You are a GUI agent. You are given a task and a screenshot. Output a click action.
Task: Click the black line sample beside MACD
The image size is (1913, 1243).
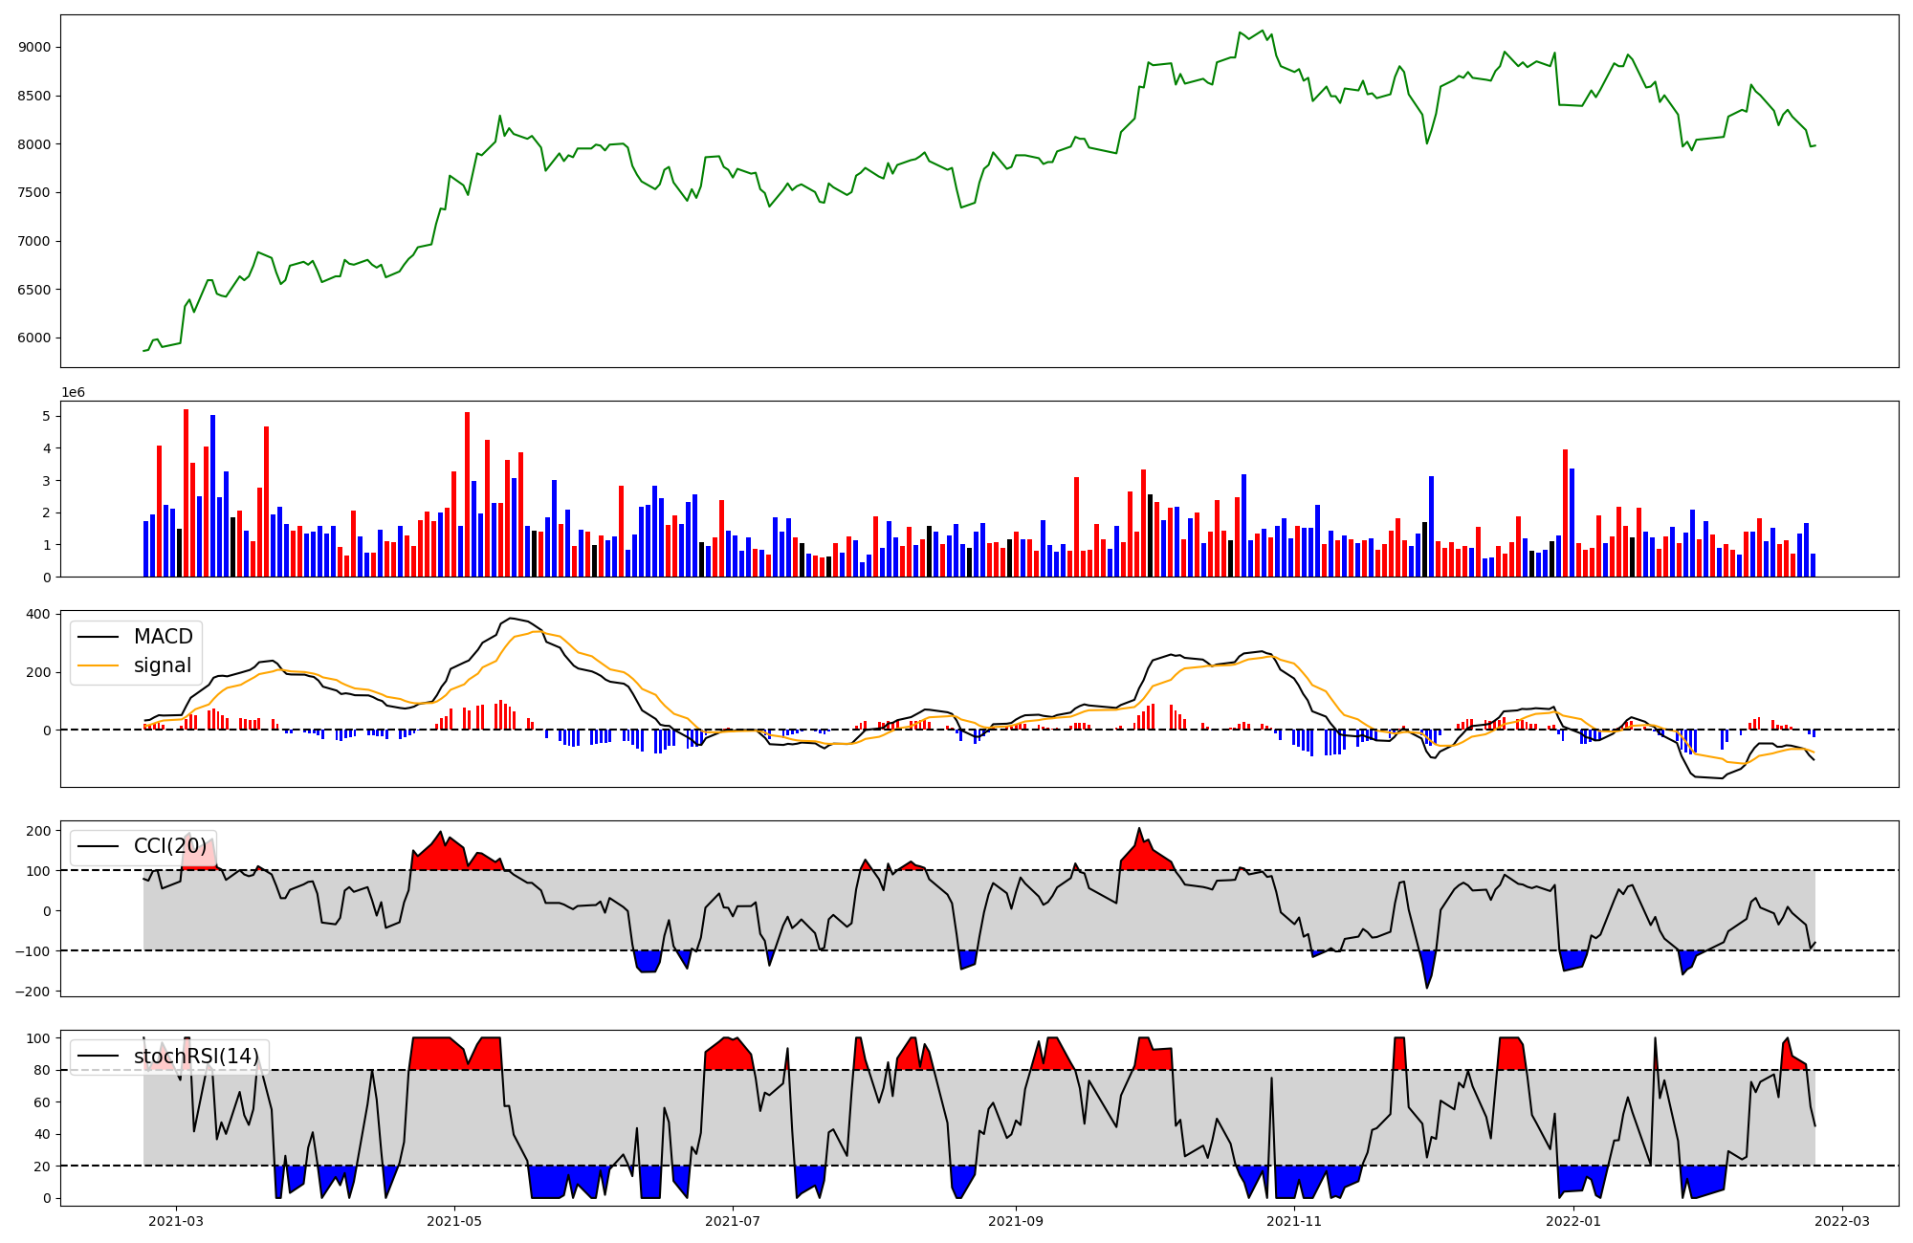coord(98,638)
